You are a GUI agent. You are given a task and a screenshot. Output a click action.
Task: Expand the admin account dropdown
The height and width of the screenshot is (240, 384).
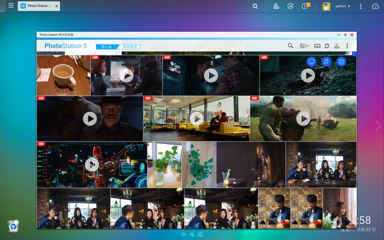[x=343, y=6]
